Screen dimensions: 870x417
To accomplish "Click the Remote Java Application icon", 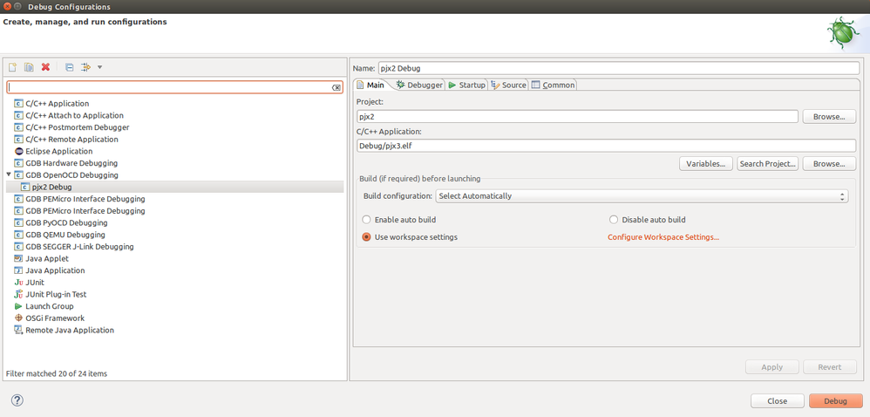I will click(18, 331).
